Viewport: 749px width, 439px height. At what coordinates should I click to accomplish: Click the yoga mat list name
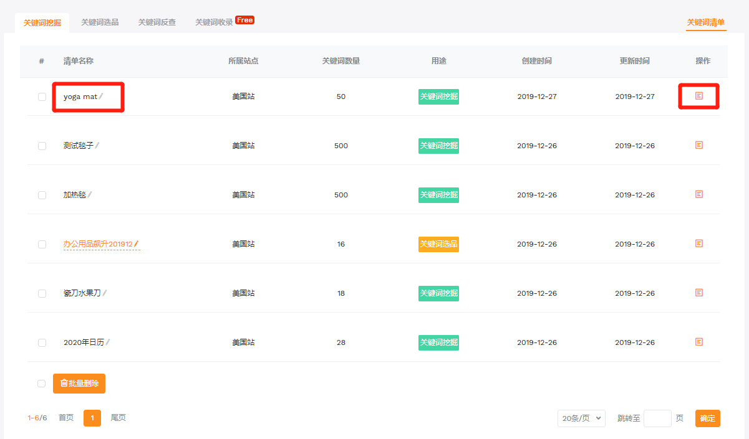pyautogui.click(x=80, y=97)
